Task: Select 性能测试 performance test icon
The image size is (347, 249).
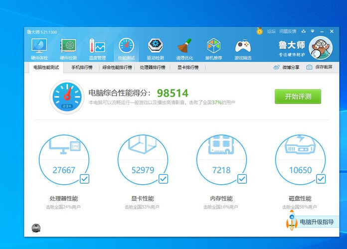Action: coord(126,46)
